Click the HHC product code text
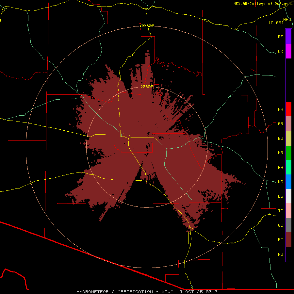294x294 pixels. [287, 20]
